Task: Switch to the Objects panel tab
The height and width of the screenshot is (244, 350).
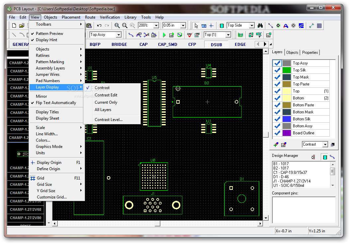Action: click(x=292, y=53)
